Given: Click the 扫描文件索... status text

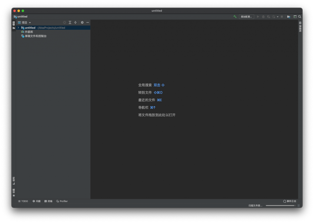Looking at the screenshot, I should (x=255, y=206).
